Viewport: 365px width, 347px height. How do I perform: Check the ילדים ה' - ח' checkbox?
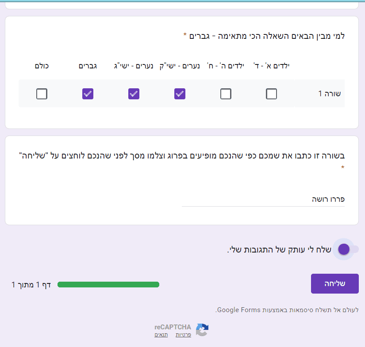tap(226, 94)
